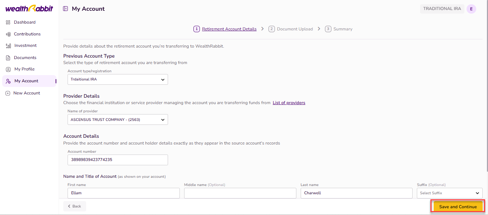Select Retirement Account Details step
The height and width of the screenshot is (215, 488).
click(229, 29)
